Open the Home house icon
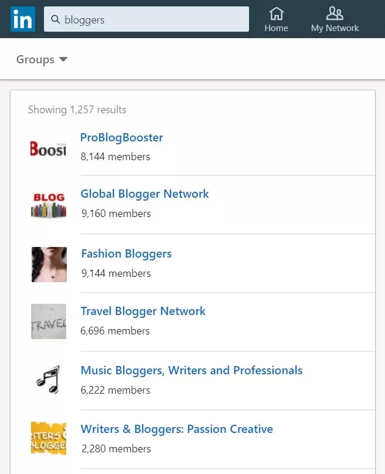The width and height of the screenshot is (385, 474). coord(276,13)
